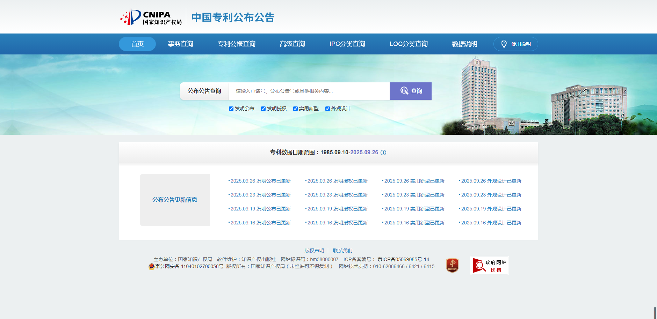657x319 pixels.
Task: Click the info icon next to date range
Action: 383,153
